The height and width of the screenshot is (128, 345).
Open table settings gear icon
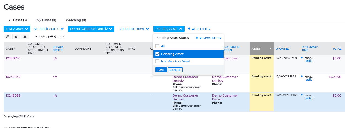point(16,37)
